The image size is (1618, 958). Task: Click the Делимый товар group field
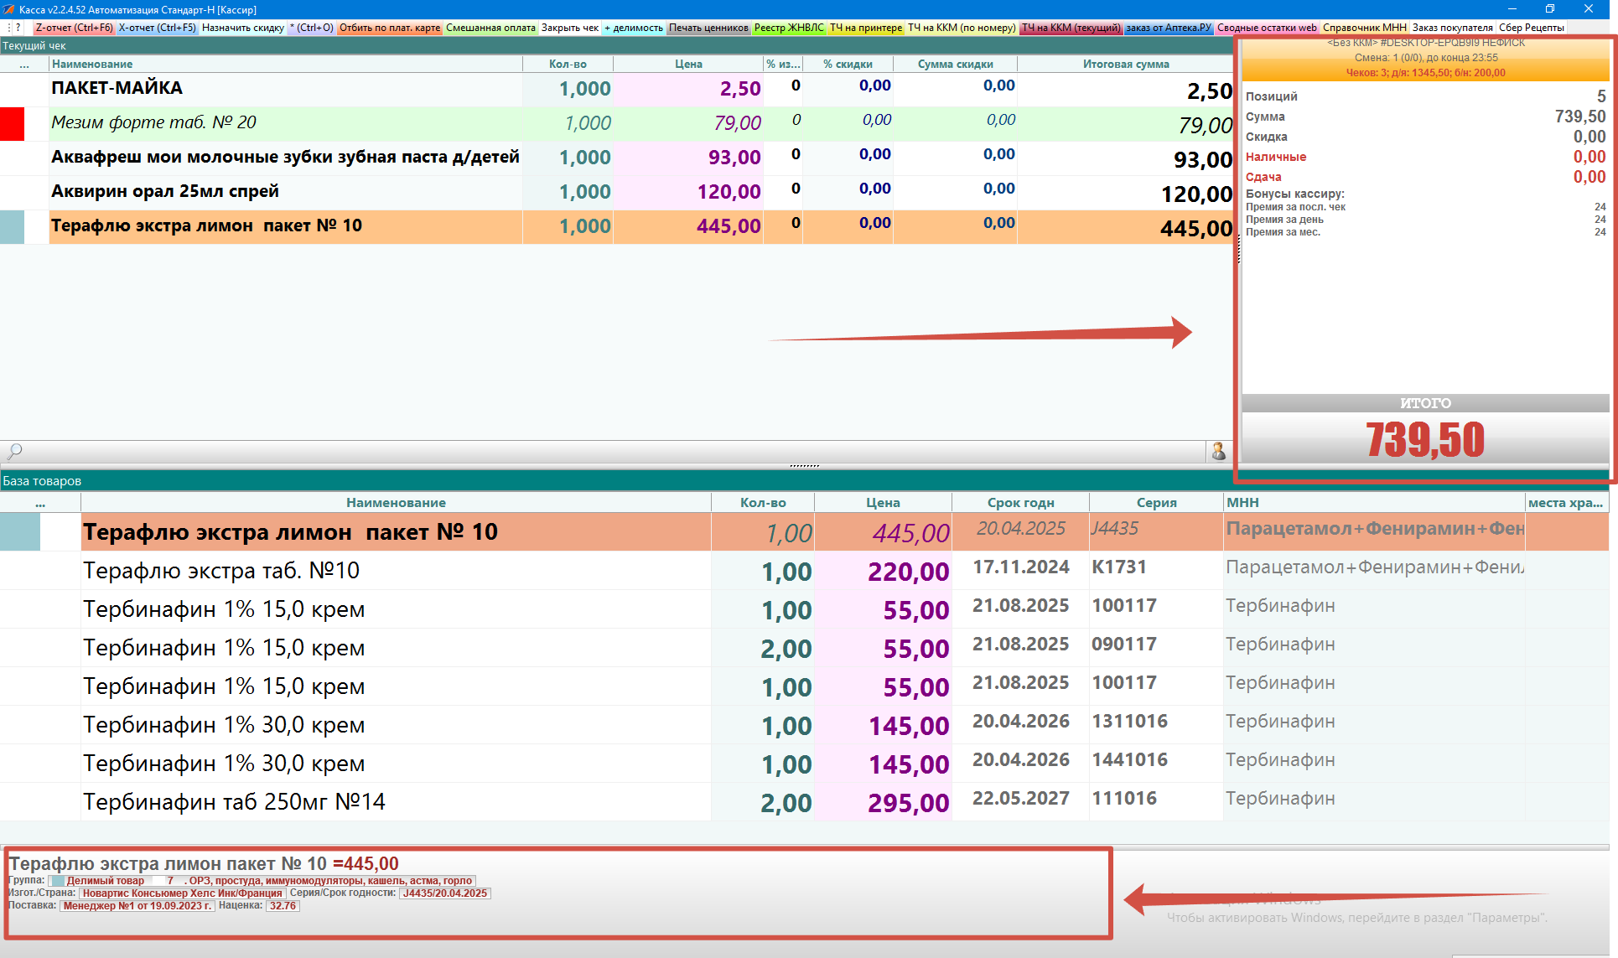[262, 881]
